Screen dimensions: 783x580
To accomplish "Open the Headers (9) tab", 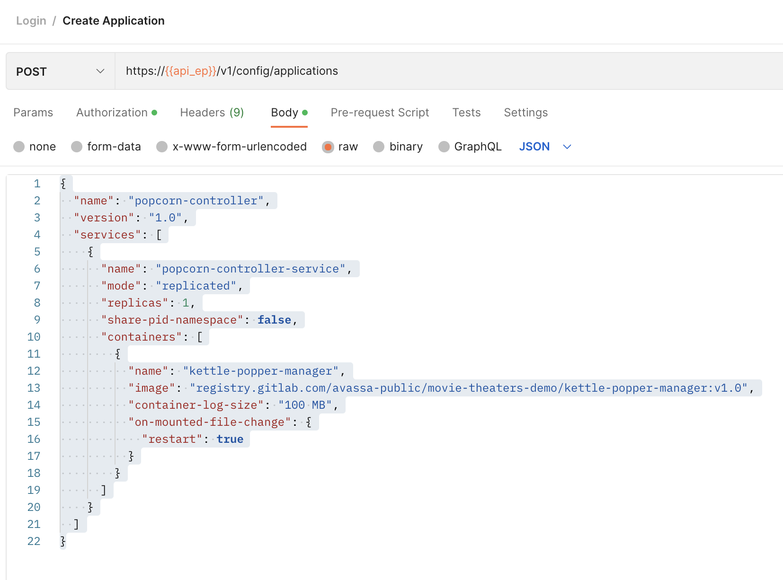I will (x=212, y=113).
